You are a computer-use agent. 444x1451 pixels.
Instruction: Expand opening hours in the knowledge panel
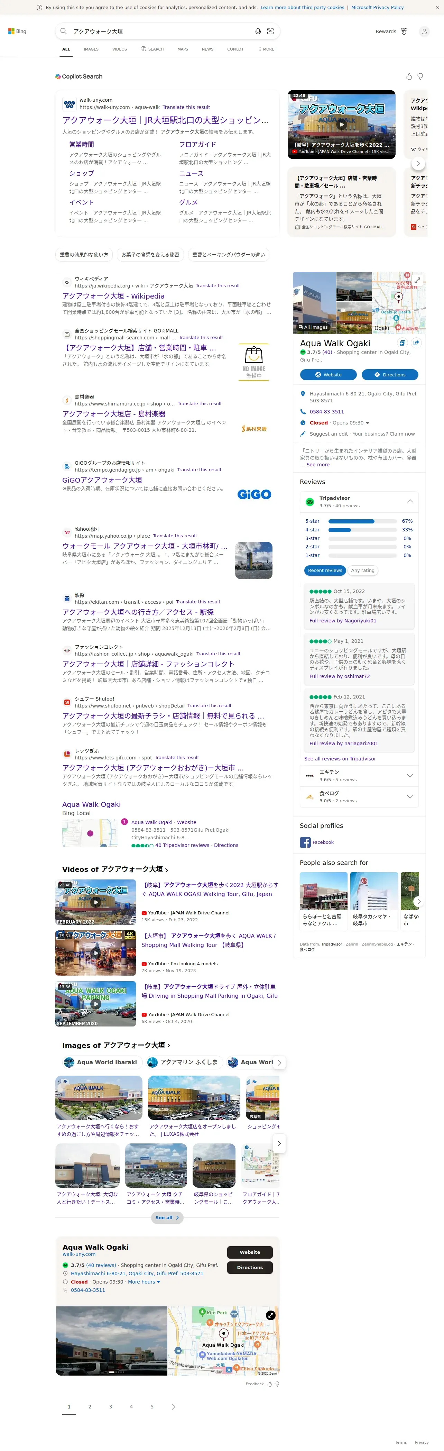click(x=368, y=423)
